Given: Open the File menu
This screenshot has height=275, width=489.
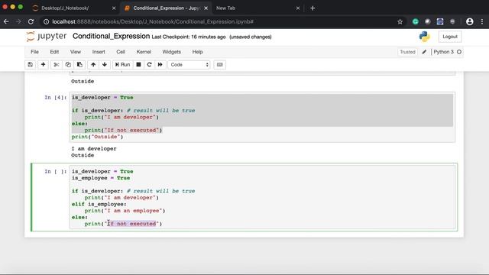Looking at the screenshot, I should coord(34,52).
